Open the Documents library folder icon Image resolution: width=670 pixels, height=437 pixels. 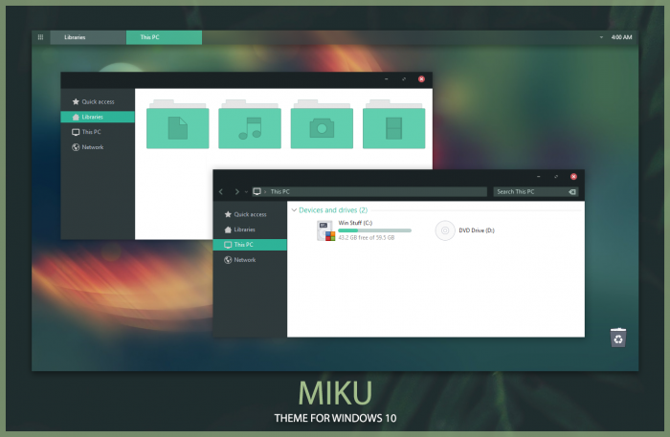(x=178, y=124)
